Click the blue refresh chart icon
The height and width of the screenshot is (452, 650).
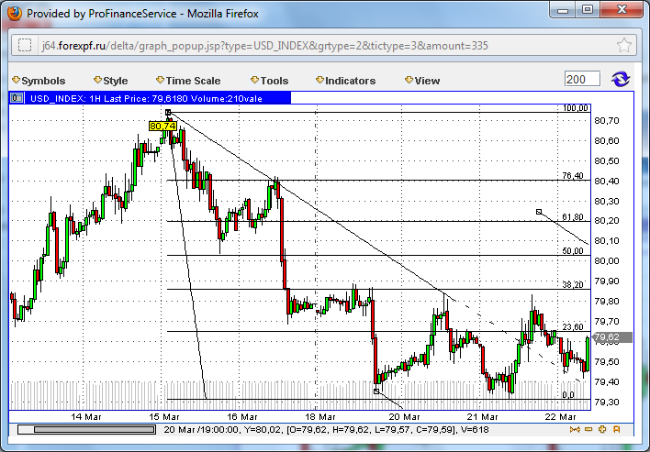click(620, 79)
